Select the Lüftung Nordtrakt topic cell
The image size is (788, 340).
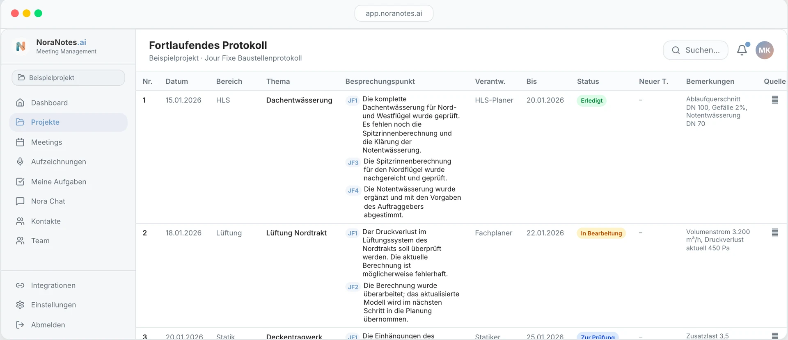click(296, 233)
